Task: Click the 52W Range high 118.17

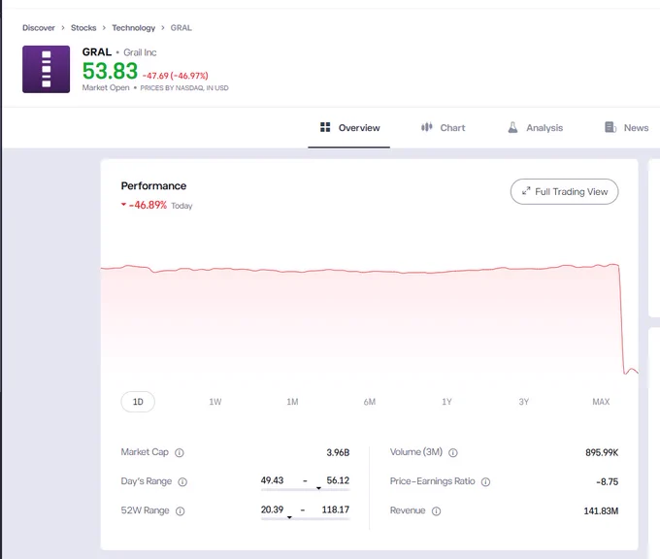Action: point(336,510)
